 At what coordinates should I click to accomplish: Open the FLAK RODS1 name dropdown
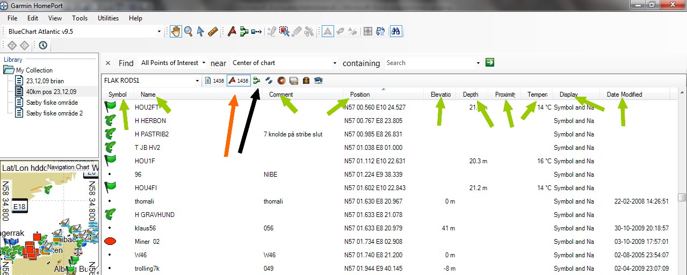point(198,81)
